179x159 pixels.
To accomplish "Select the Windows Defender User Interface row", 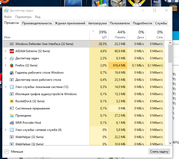I will (x=84, y=44).
